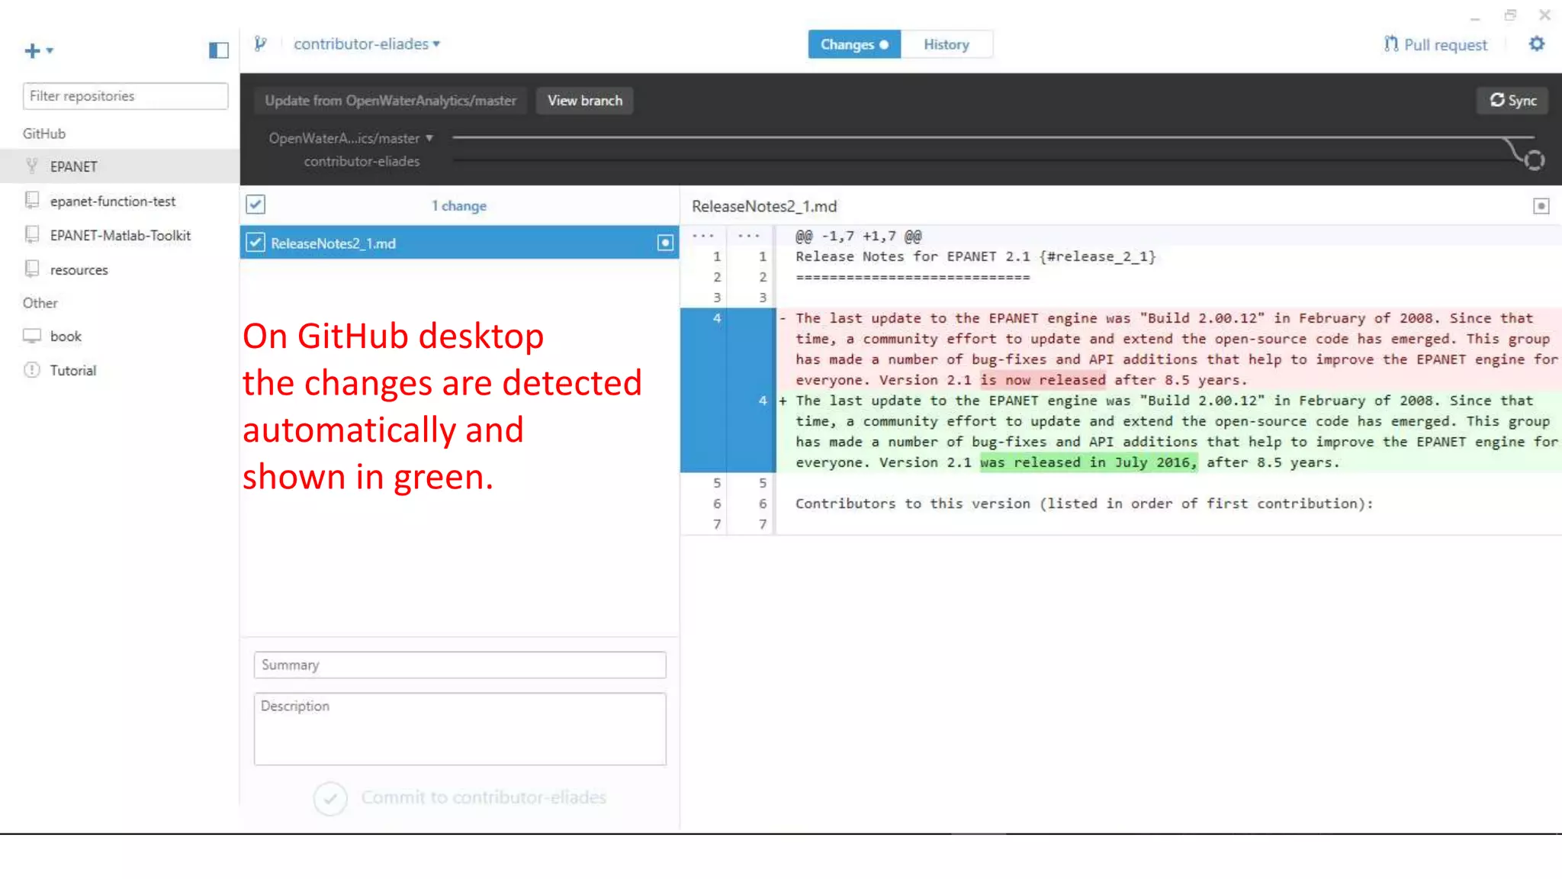1562x879 pixels.
Task: Click Commit to contributor-eliades button
Action: point(460,798)
